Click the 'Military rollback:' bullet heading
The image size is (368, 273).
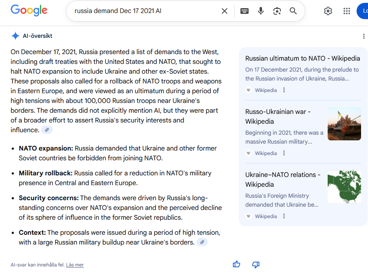(46, 173)
